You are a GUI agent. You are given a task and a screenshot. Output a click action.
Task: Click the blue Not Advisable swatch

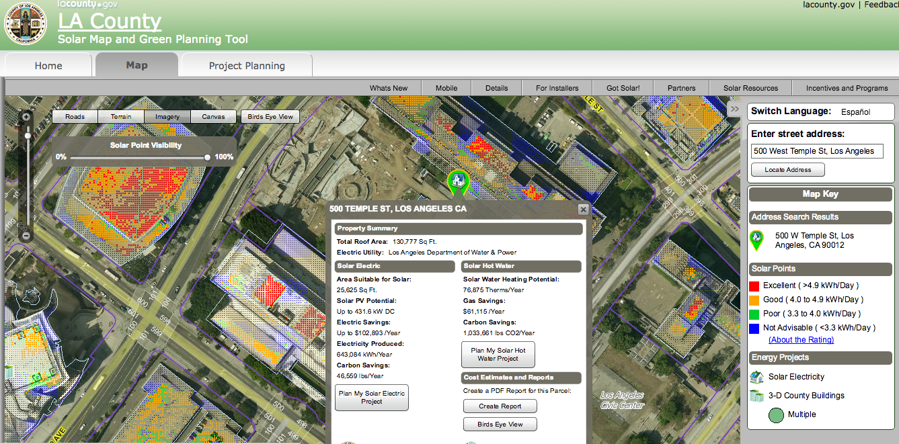(x=754, y=328)
